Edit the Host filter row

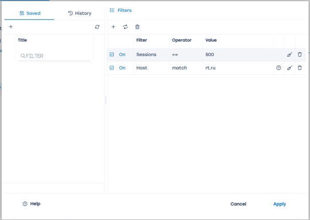(x=290, y=68)
